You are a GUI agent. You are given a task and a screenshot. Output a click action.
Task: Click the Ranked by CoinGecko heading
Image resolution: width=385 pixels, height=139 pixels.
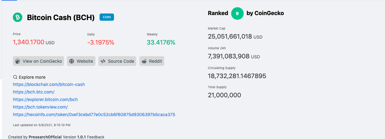[246, 13]
